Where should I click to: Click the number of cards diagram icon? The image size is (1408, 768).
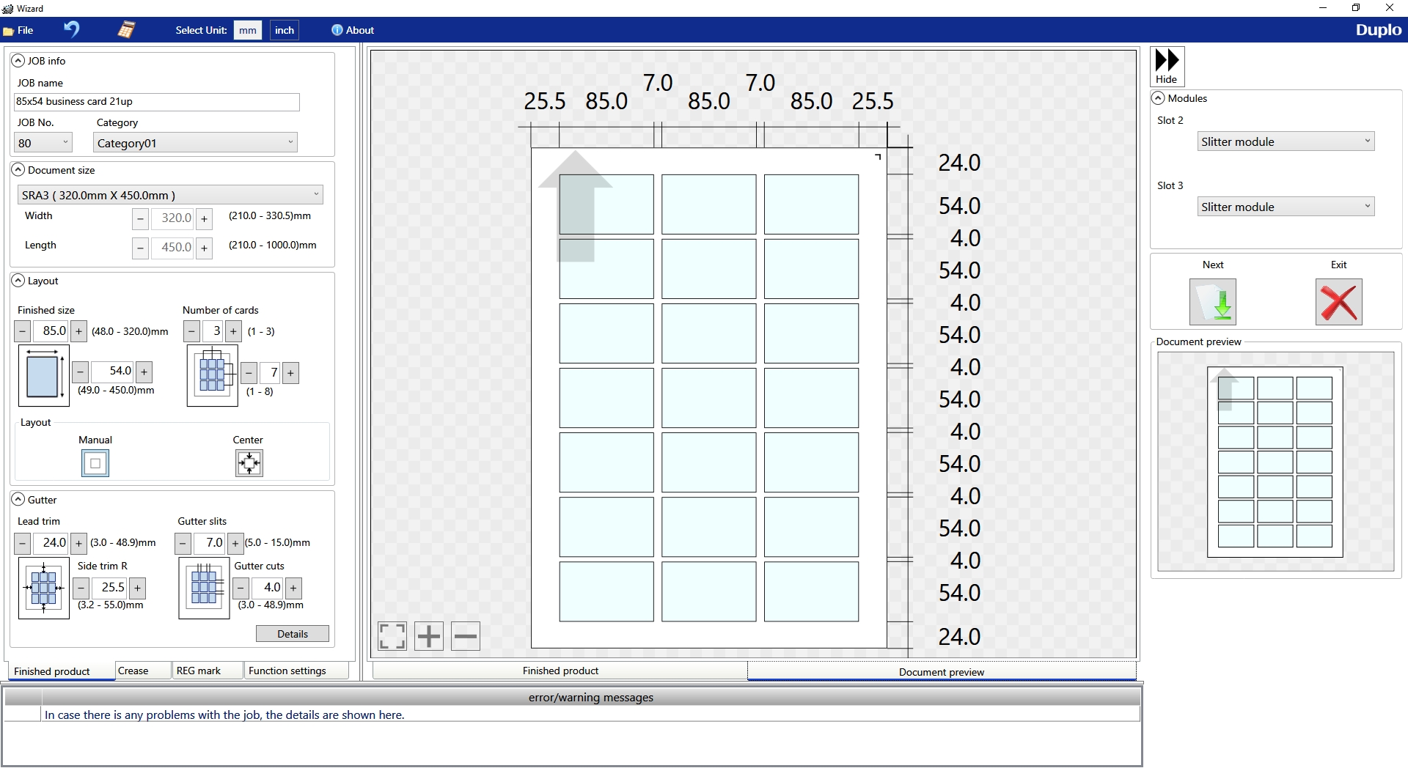tap(213, 376)
